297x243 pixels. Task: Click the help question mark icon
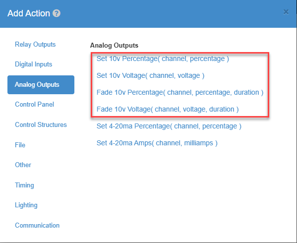click(57, 13)
